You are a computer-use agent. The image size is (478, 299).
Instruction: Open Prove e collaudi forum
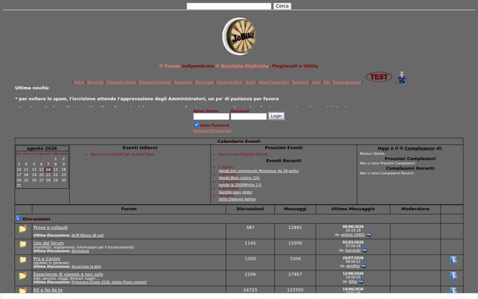point(50,228)
